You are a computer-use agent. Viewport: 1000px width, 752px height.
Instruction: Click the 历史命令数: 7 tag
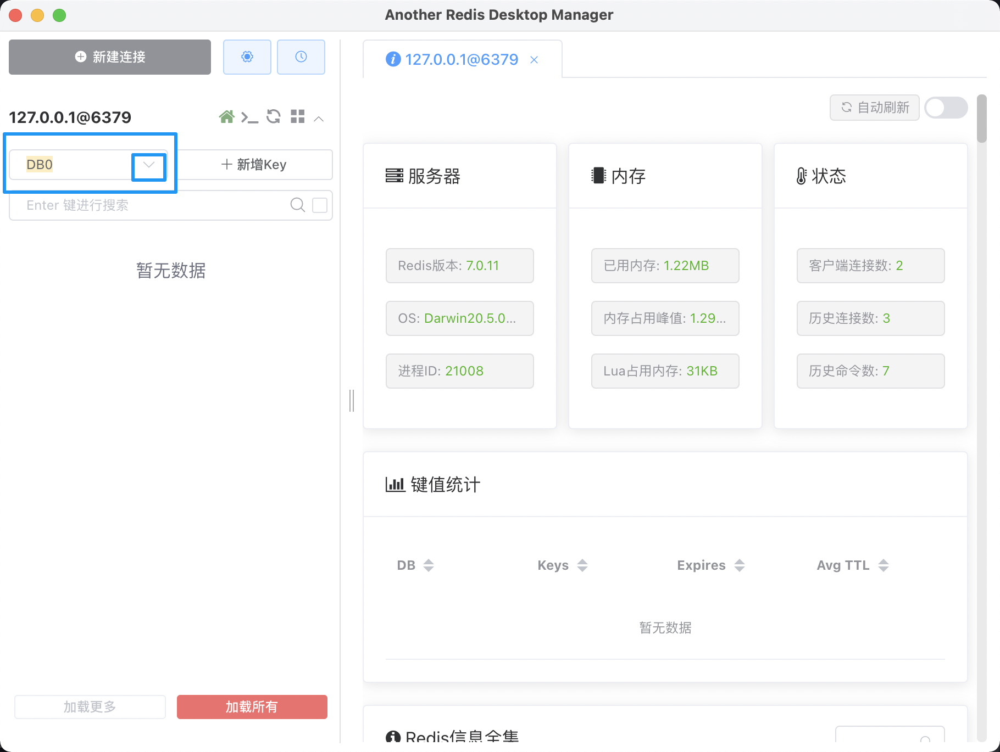(x=871, y=371)
